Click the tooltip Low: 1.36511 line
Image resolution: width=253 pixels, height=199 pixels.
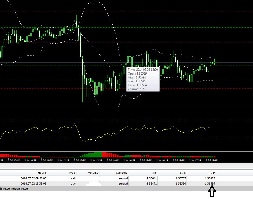click(x=137, y=81)
